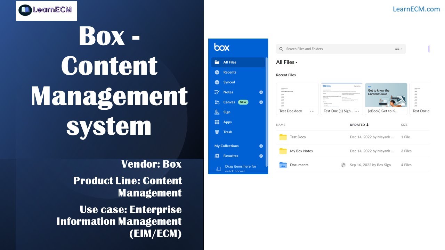Click the My Box Notes folder icon
Screen dimensions: 445x250
(x=283, y=151)
